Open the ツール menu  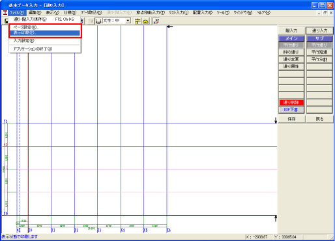click(x=223, y=13)
